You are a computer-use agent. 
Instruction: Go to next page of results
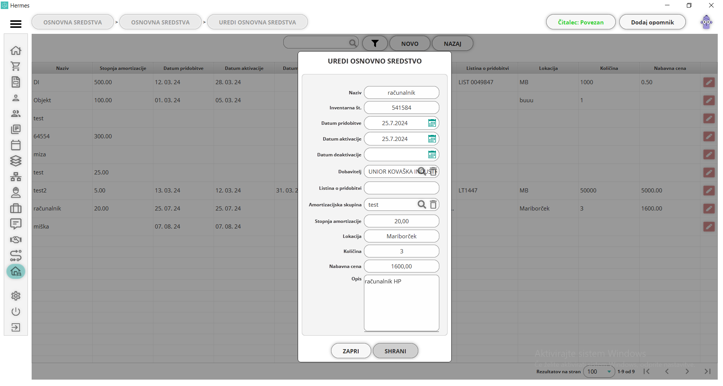687,371
